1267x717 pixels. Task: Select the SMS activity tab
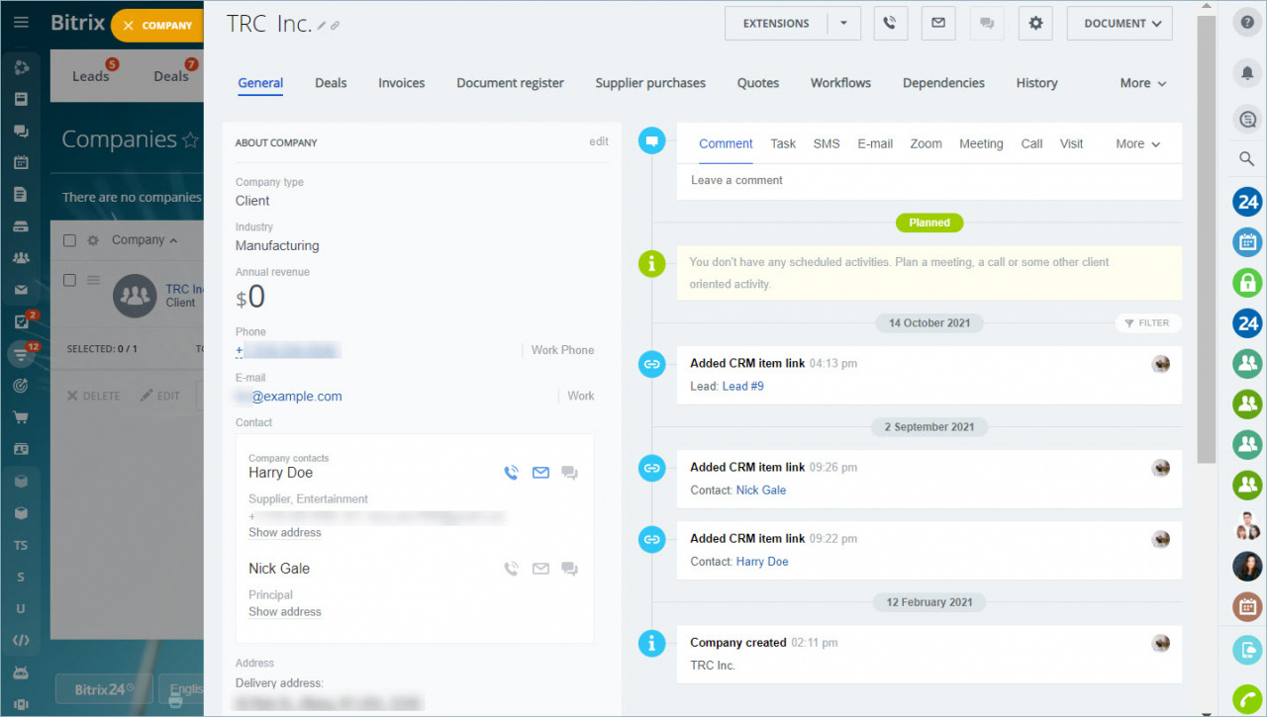827,143
